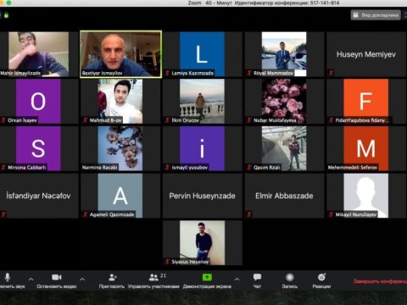Expand share screen options arrow

point(237,280)
